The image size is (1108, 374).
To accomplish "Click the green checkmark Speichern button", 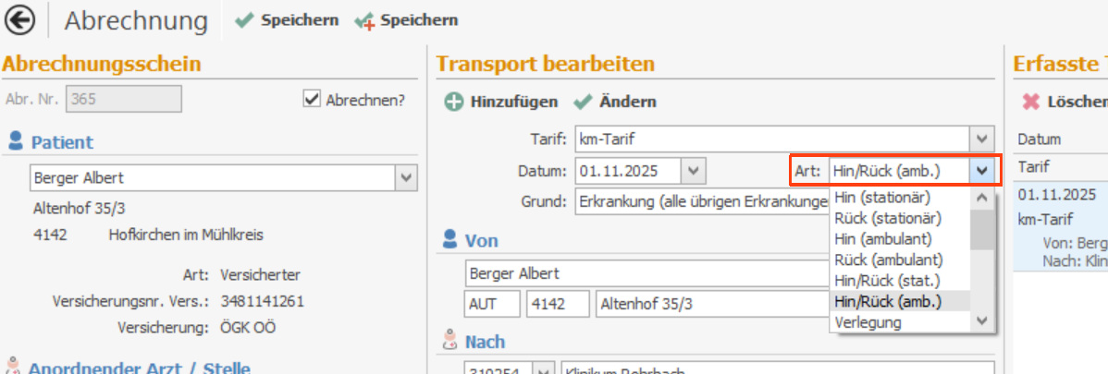I will pos(245,20).
